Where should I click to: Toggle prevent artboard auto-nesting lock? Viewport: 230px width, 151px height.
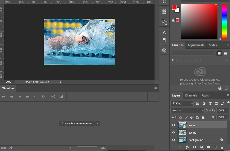(x=198, y=117)
